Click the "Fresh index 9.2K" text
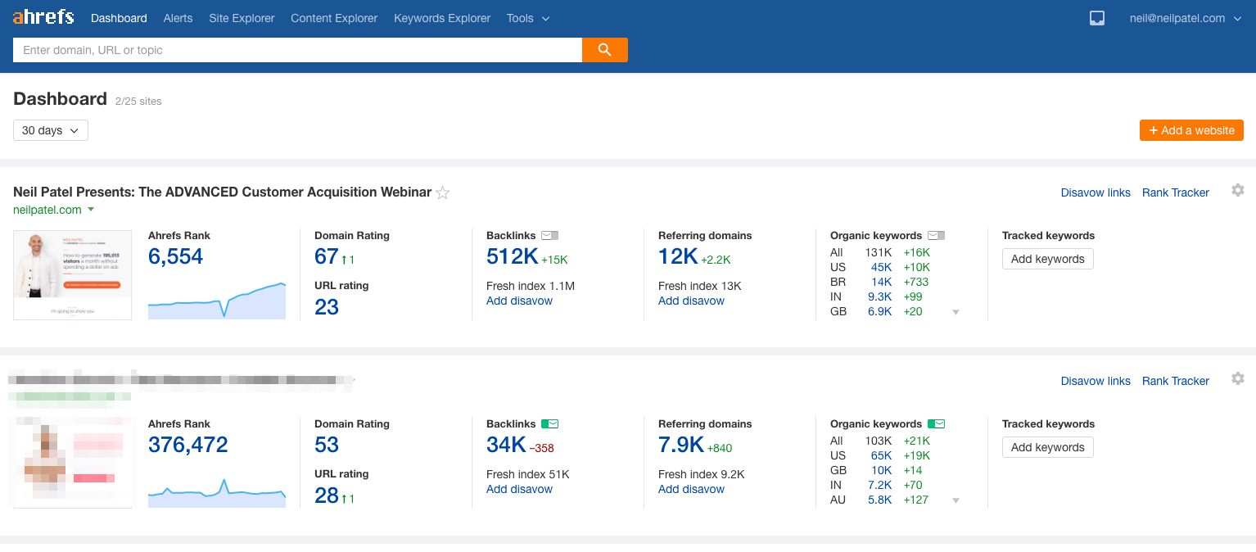This screenshot has height=552, width=1256. pos(700,474)
